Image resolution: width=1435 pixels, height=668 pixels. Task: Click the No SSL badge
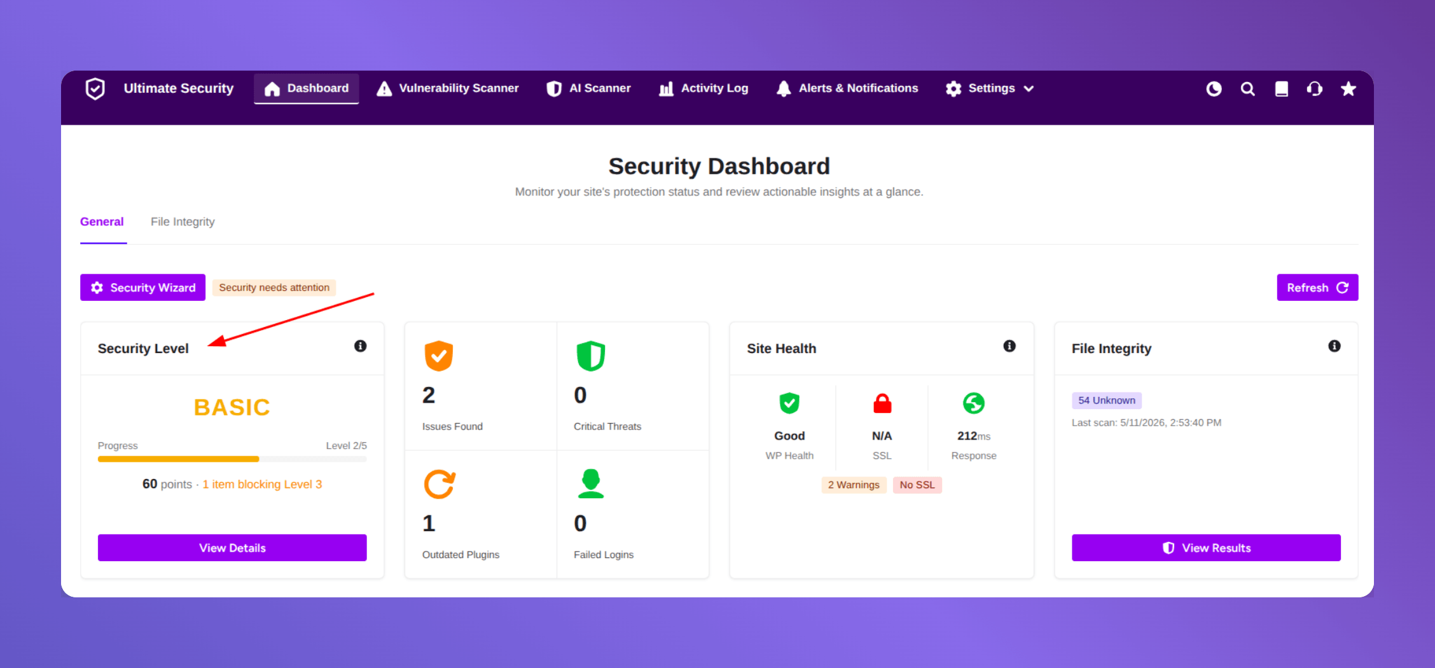pos(917,485)
